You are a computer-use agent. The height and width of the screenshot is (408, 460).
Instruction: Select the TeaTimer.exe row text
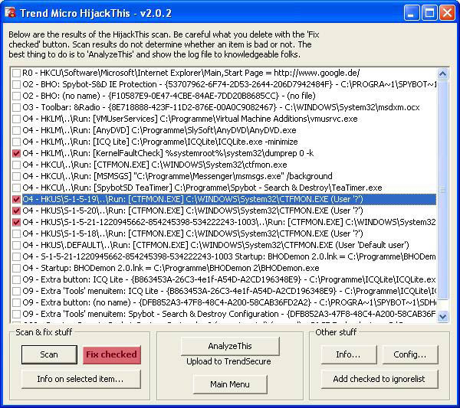pyautogui.click(x=202, y=188)
